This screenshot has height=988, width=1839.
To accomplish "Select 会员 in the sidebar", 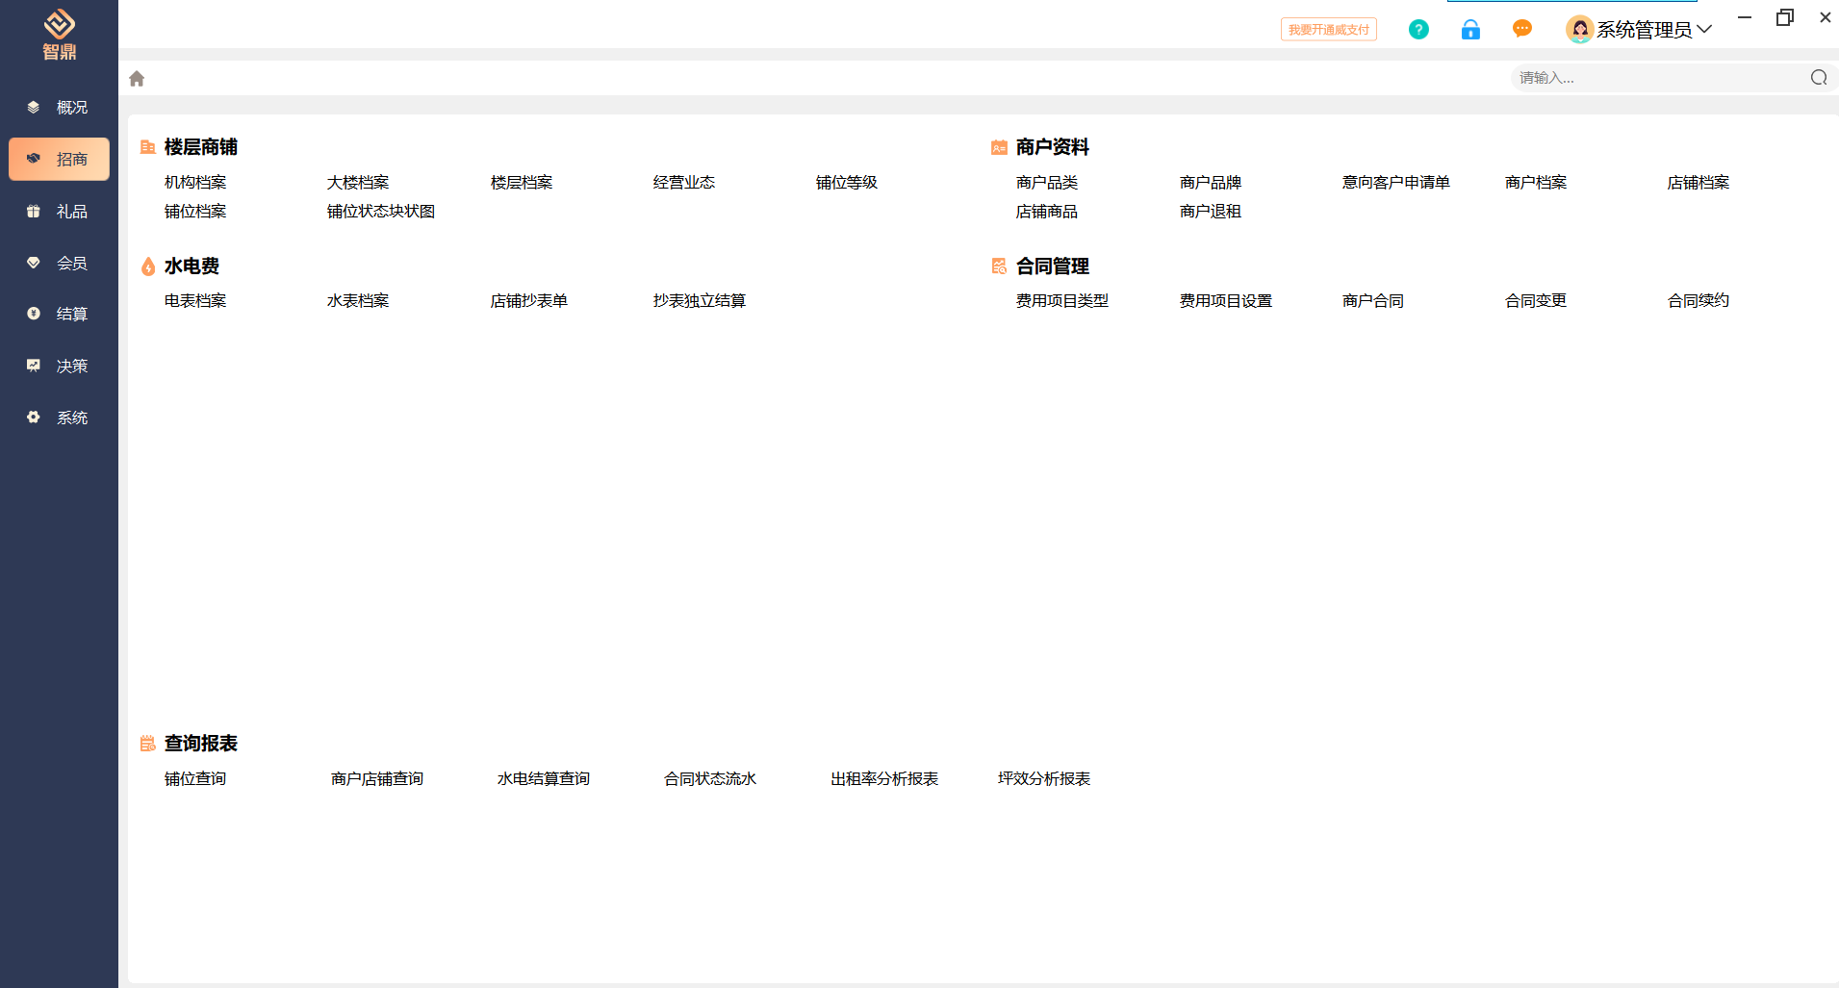I will pyautogui.click(x=59, y=264).
